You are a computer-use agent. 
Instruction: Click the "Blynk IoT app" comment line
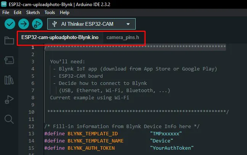pyautogui.click(x=135, y=69)
